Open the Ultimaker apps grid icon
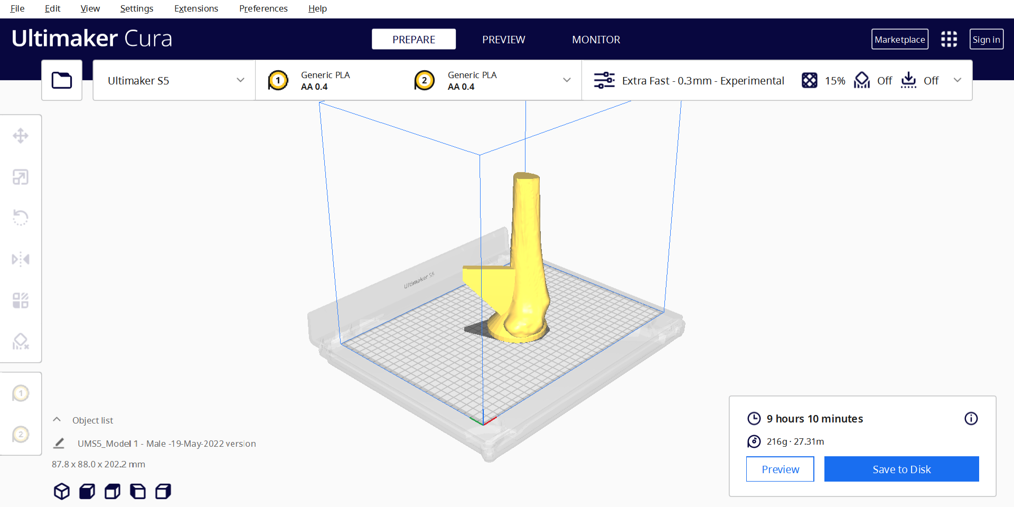The height and width of the screenshot is (507, 1014). click(x=949, y=39)
